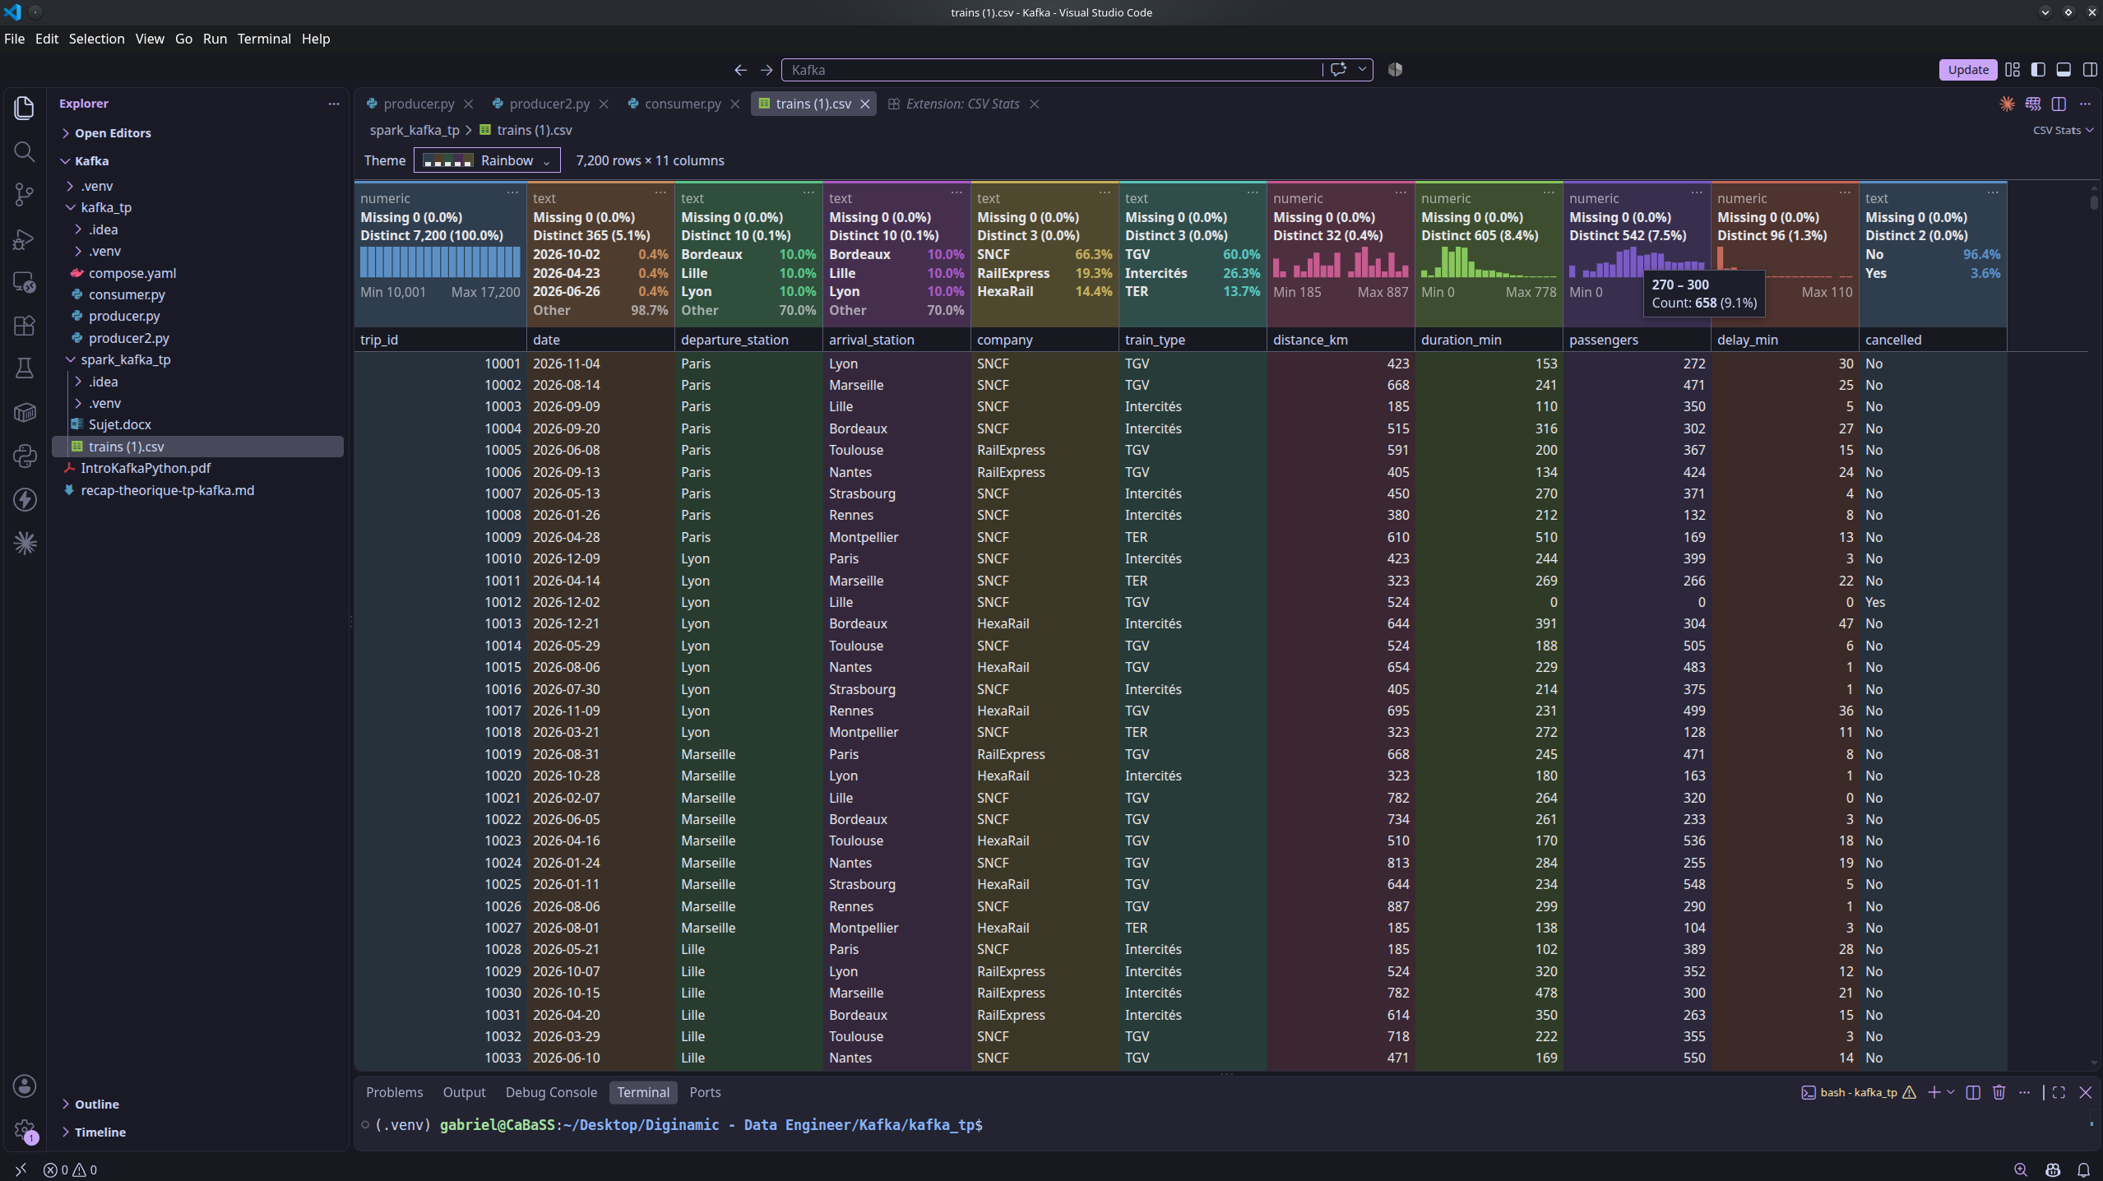This screenshot has width=2103, height=1181.
Task: Click spark_kafka_tp in the breadcrumb
Action: (x=415, y=130)
